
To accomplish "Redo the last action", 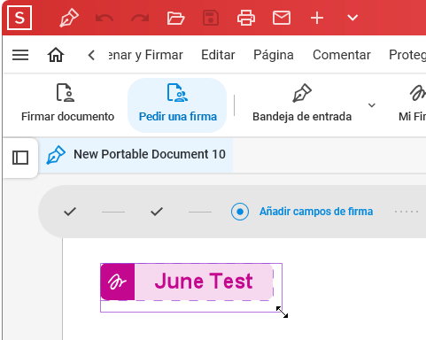I will point(140,19).
